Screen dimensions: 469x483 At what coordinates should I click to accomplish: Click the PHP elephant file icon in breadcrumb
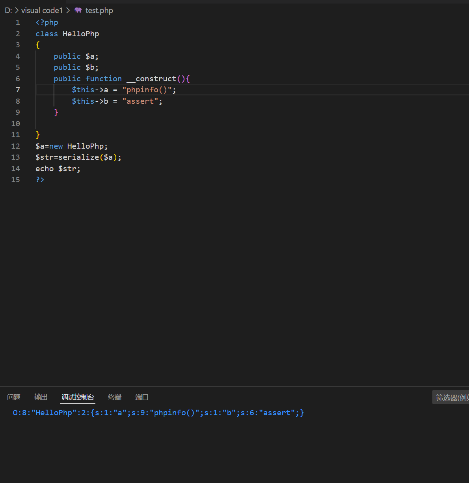pyautogui.click(x=78, y=10)
